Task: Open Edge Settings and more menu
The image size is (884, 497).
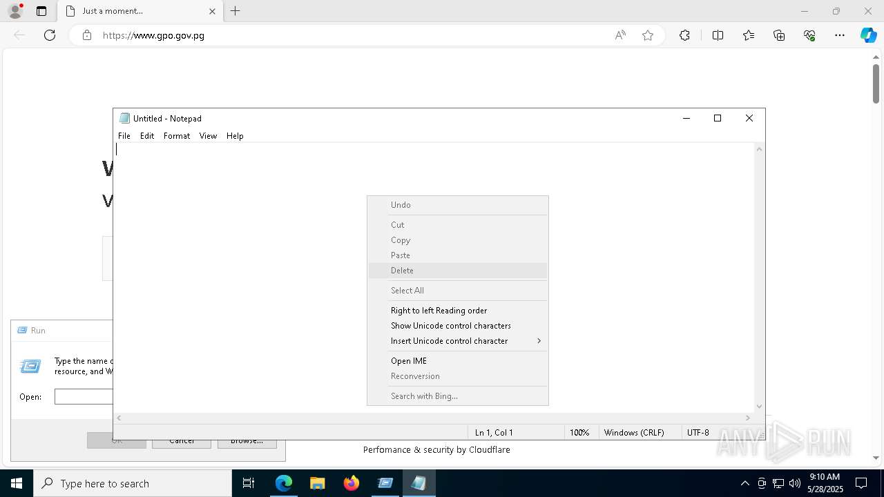Action: [x=840, y=35]
